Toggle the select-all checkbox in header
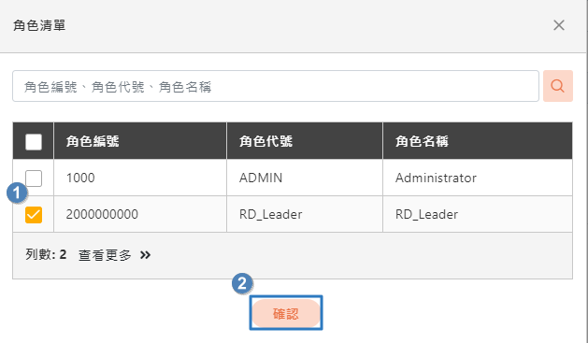588x343 pixels. pos(34,142)
